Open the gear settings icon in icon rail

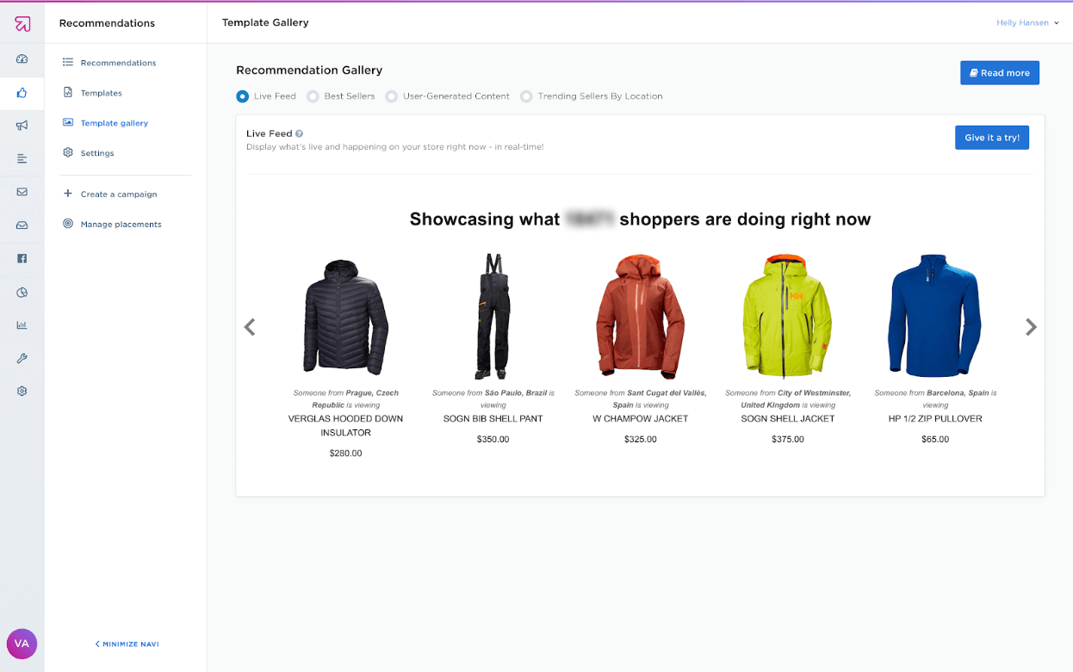coord(22,391)
